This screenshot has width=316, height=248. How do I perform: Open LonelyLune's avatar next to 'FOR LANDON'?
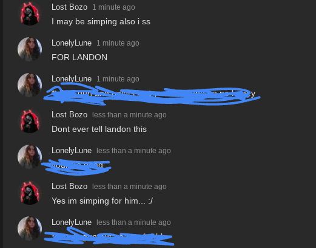[x=30, y=49]
